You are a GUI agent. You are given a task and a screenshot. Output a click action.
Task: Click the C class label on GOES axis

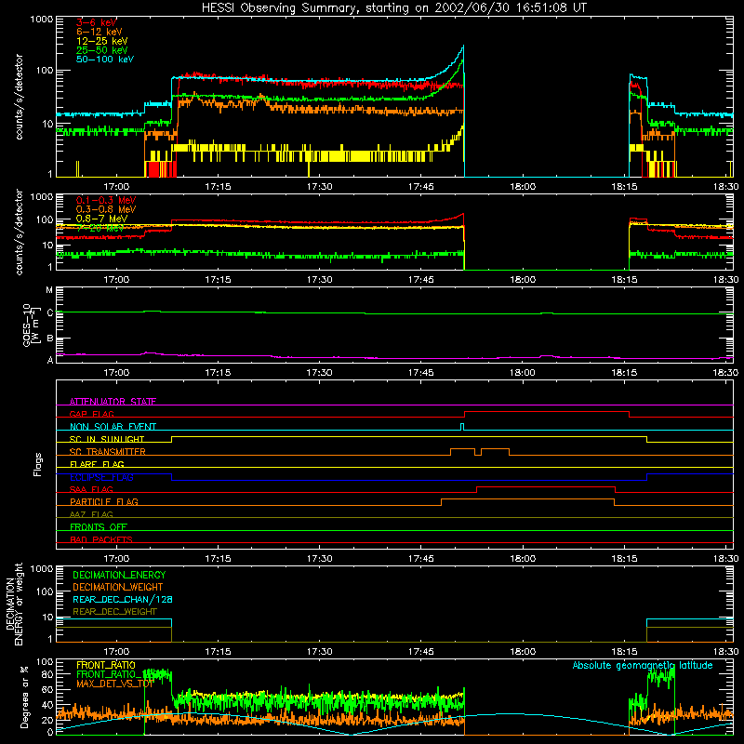pyautogui.click(x=50, y=313)
